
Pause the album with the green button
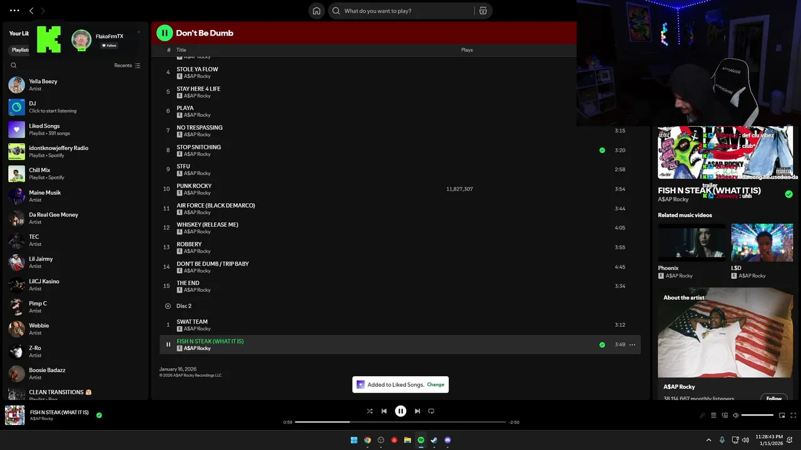[x=165, y=33]
